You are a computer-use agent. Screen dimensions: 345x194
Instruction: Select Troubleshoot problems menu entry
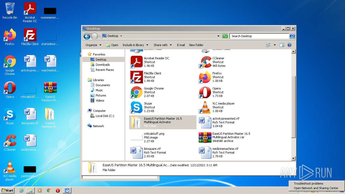click(308, 183)
